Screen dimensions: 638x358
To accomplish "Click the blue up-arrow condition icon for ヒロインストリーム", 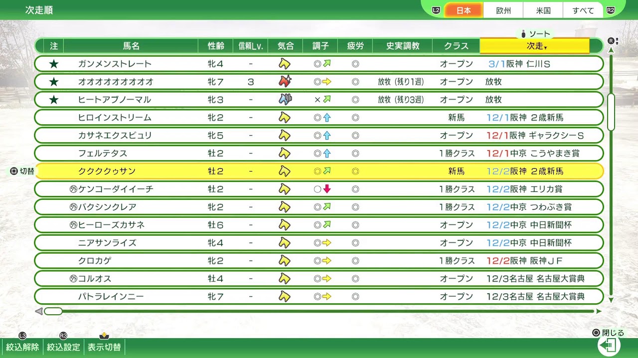I will [x=327, y=117].
